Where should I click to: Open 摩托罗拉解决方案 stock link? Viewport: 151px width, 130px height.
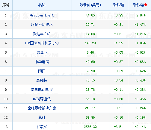pos(42,108)
